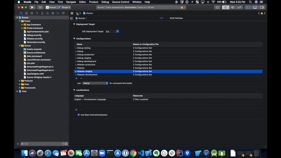This screenshot has height=158, width=281.
Task: Toggle the Navigator pane visibility button
Action: [248, 7]
